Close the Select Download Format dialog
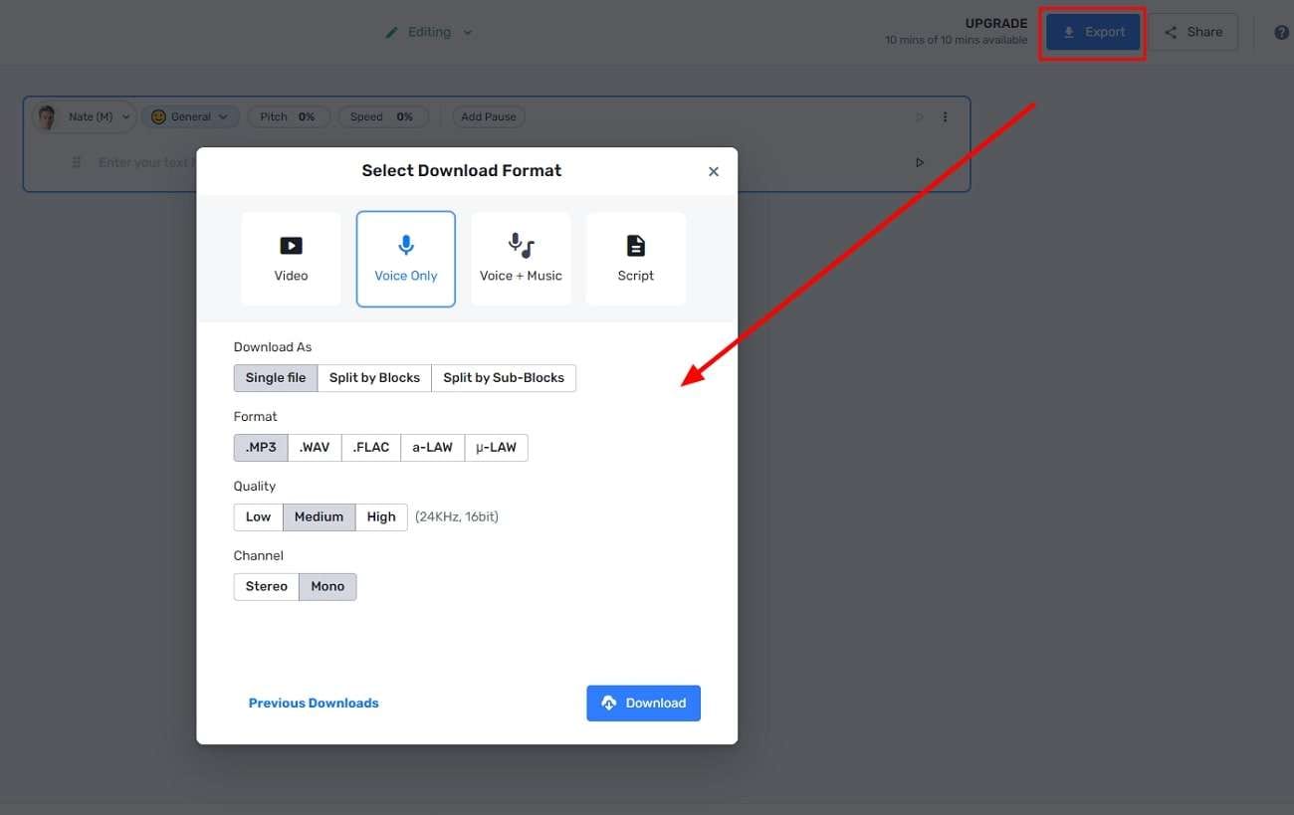The width and height of the screenshot is (1294, 815). point(714,171)
